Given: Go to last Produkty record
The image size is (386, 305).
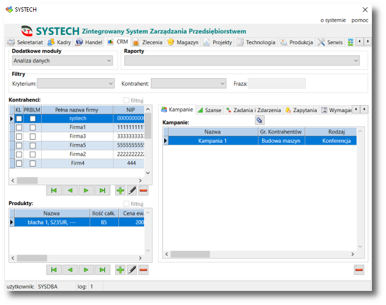Looking at the screenshot, I should (x=102, y=270).
